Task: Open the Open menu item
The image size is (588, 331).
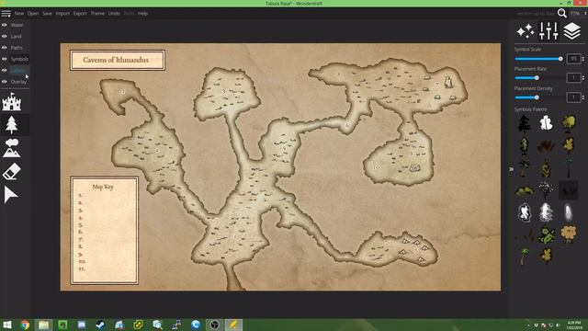Action: [x=33, y=14]
